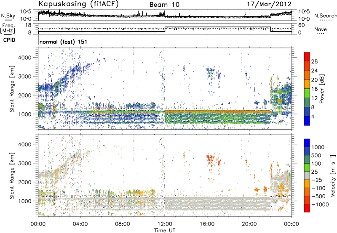Select the '16' label on Power colorbar
The height and width of the screenshot is (233, 337).
(314, 89)
